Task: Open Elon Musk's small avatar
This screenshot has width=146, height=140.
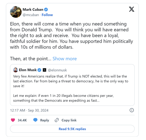Action: 16,70
